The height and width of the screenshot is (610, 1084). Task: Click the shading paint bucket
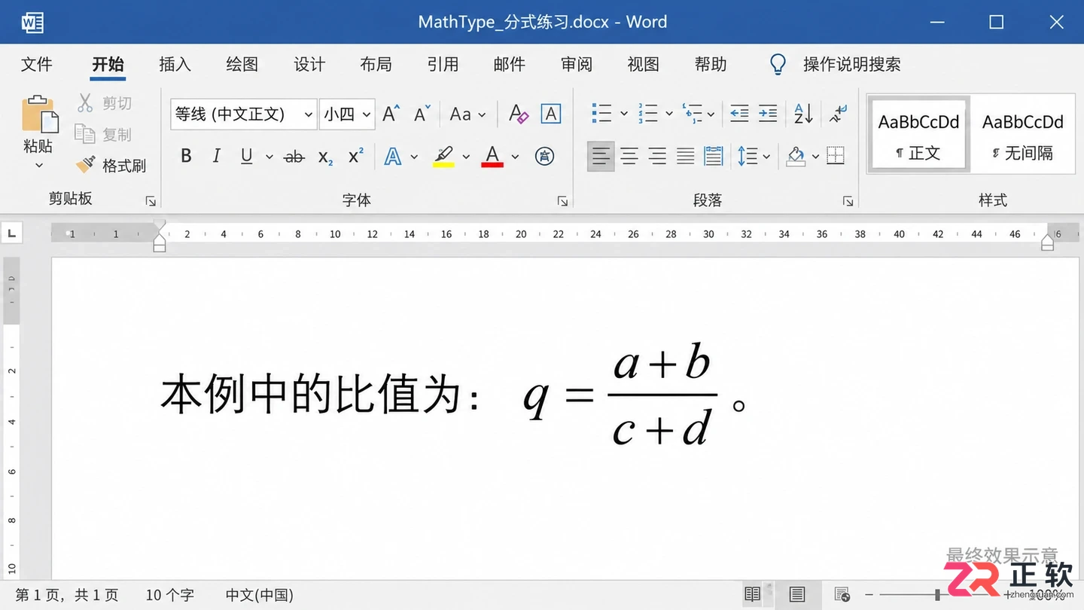pos(796,156)
